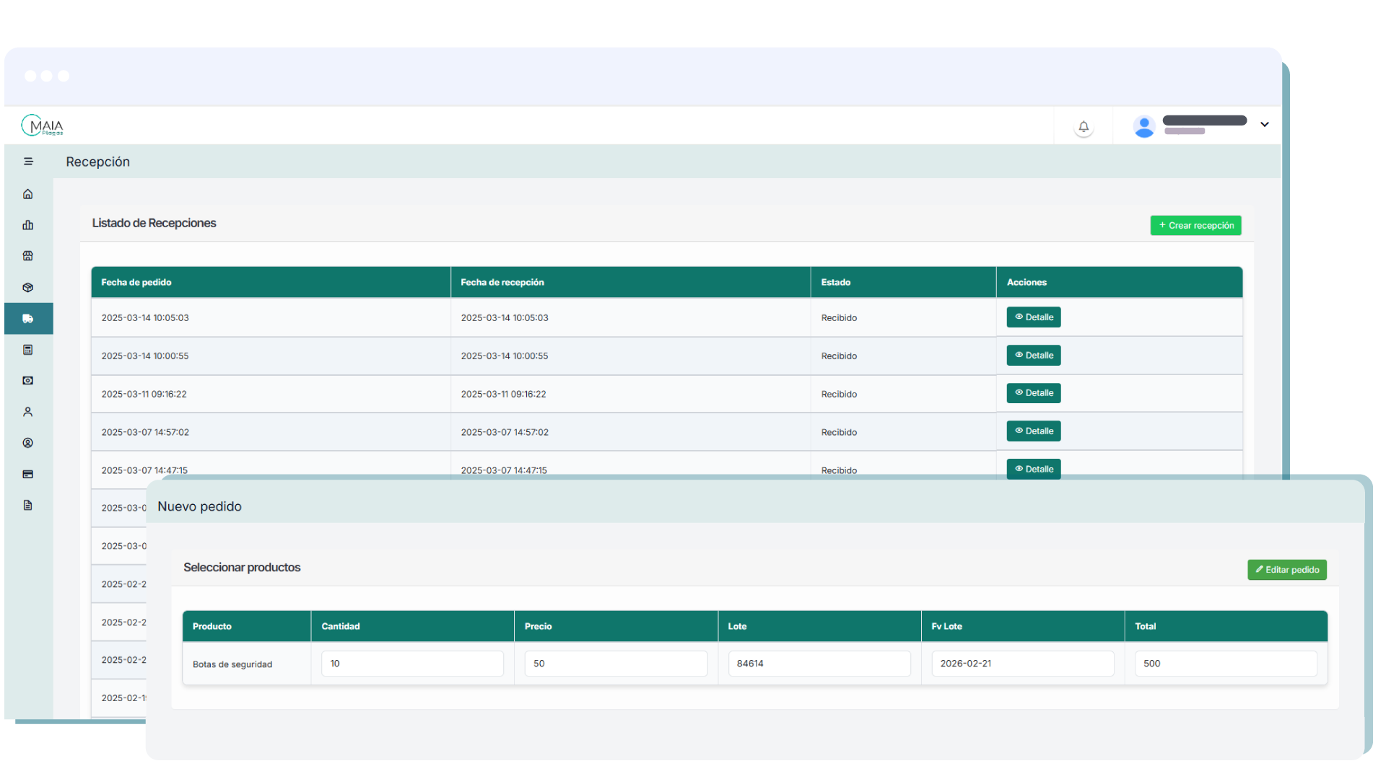View Detalle for 2025-03-14 10:05:03 reception
Viewport: 1386px width, 779px height.
[x=1034, y=317]
